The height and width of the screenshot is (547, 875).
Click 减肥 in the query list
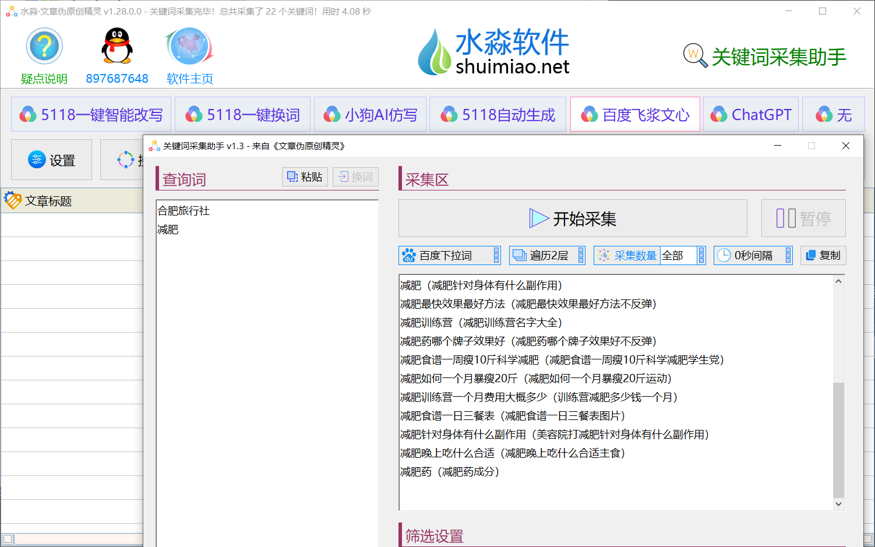click(x=168, y=230)
